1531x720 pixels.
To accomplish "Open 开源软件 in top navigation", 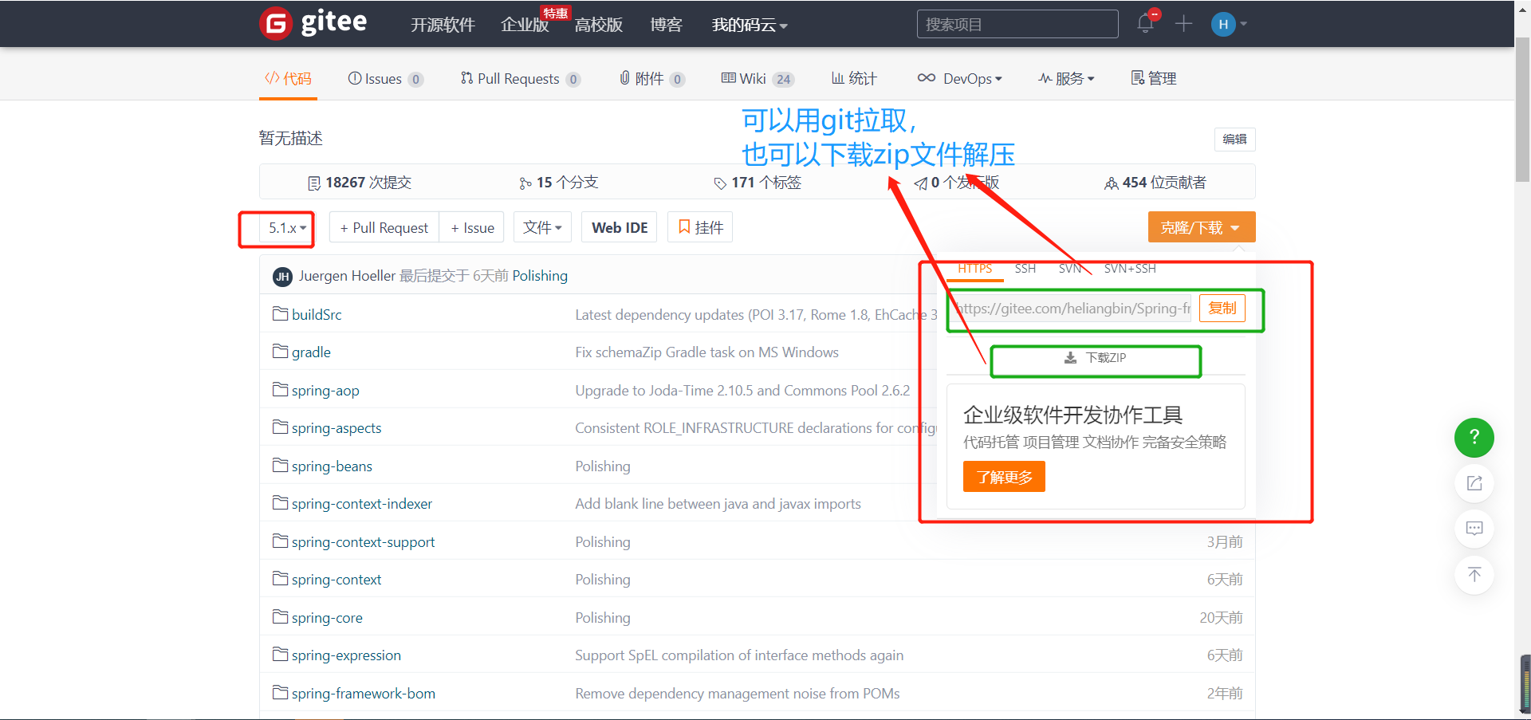I will pos(443,25).
